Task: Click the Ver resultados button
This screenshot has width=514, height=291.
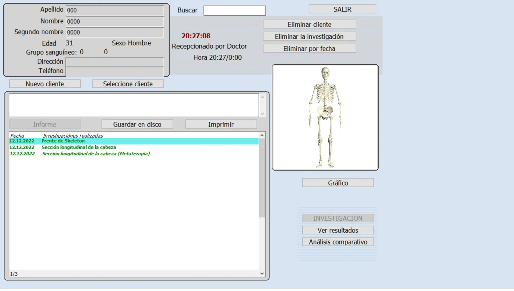Action: [x=338, y=231]
